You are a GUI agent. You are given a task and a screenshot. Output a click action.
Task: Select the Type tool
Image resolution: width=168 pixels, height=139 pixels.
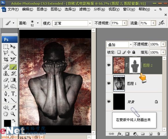pyautogui.click(x=13, y=94)
